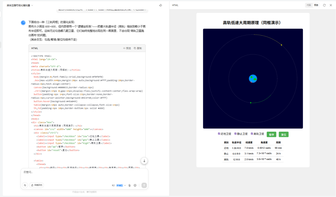Viewport: 336px width, 197px height.
Task: Click the share icon in chat header
Action: (x=161, y=5)
